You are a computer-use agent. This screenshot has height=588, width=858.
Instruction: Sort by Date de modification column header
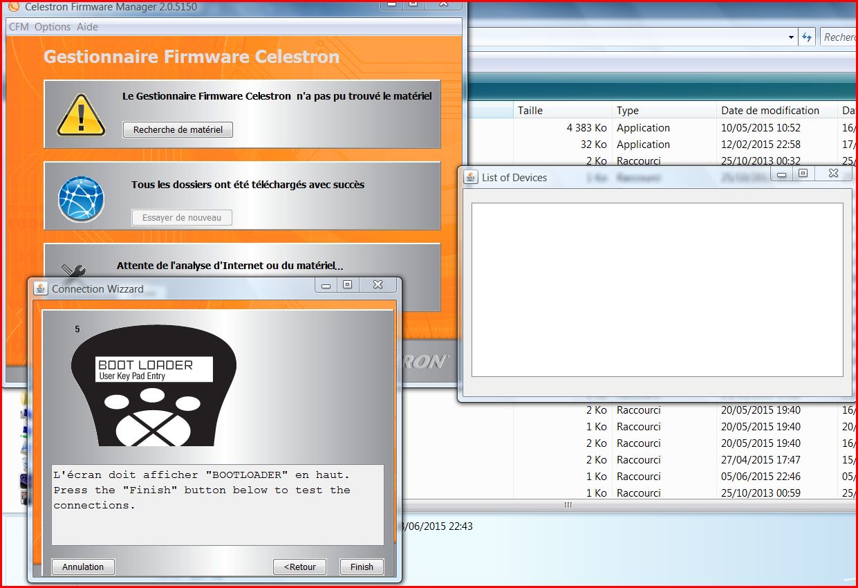[x=776, y=110]
